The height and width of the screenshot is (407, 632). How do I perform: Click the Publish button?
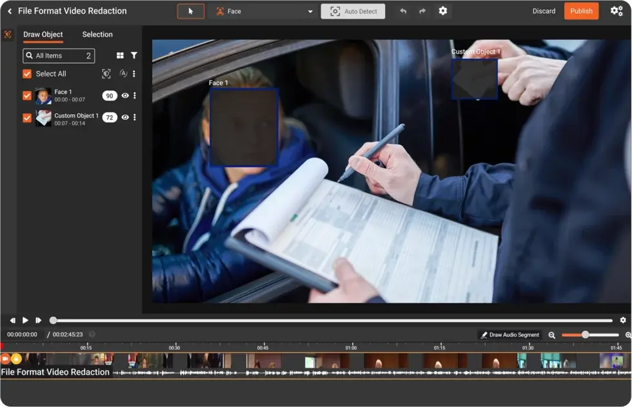pyautogui.click(x=581, y=11)
